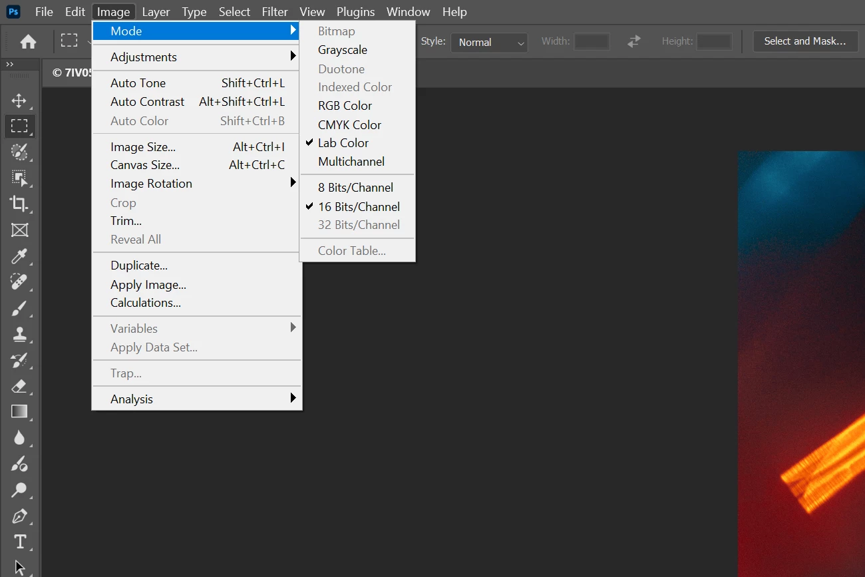
Task: Open Image Size dialog
Action: [x=197, y=147]
